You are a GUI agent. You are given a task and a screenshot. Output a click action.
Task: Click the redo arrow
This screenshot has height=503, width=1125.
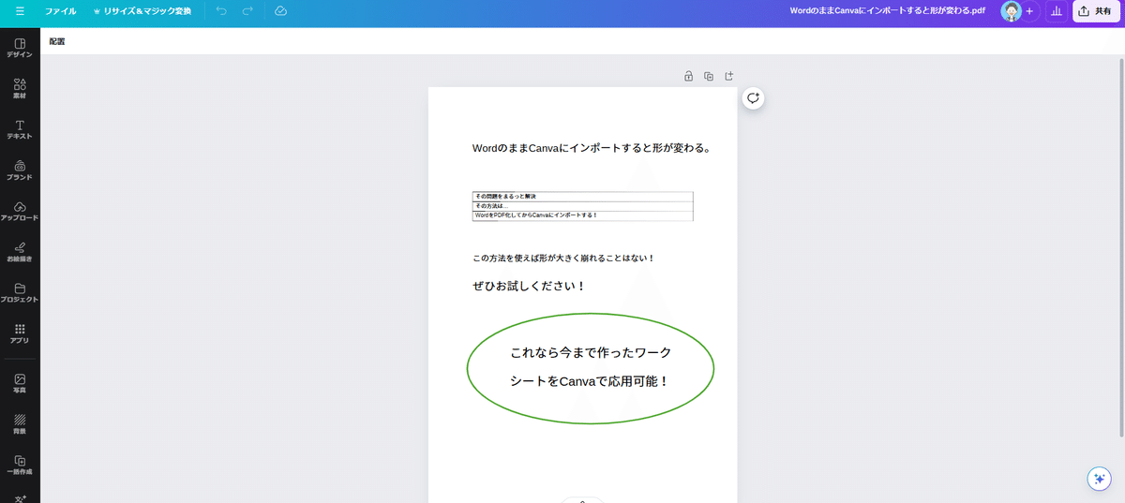pos(247,11)
